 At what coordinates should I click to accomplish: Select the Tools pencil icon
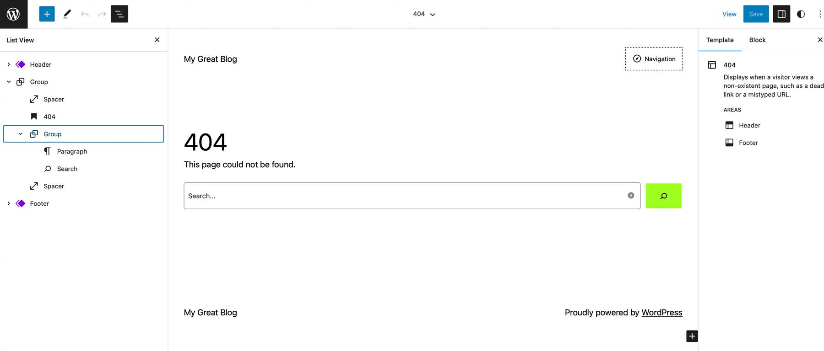67,14
